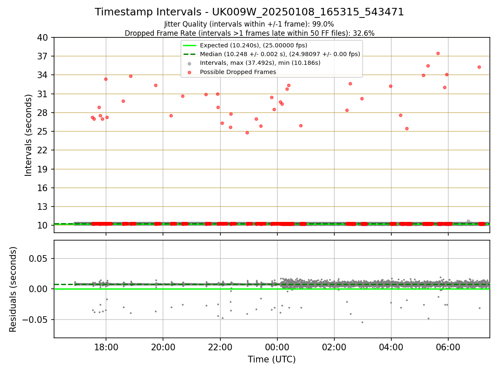Click the plot title 'Timestamp Intervals - UK009W_20250108_165315_543471'
This screenshot has height=374, width=499.
coord(249,12)
